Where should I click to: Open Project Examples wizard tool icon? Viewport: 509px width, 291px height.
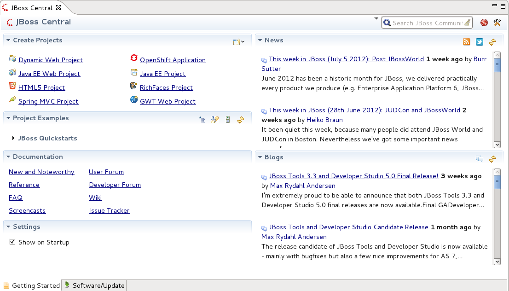pyautogui.click(x=214, y=120)
